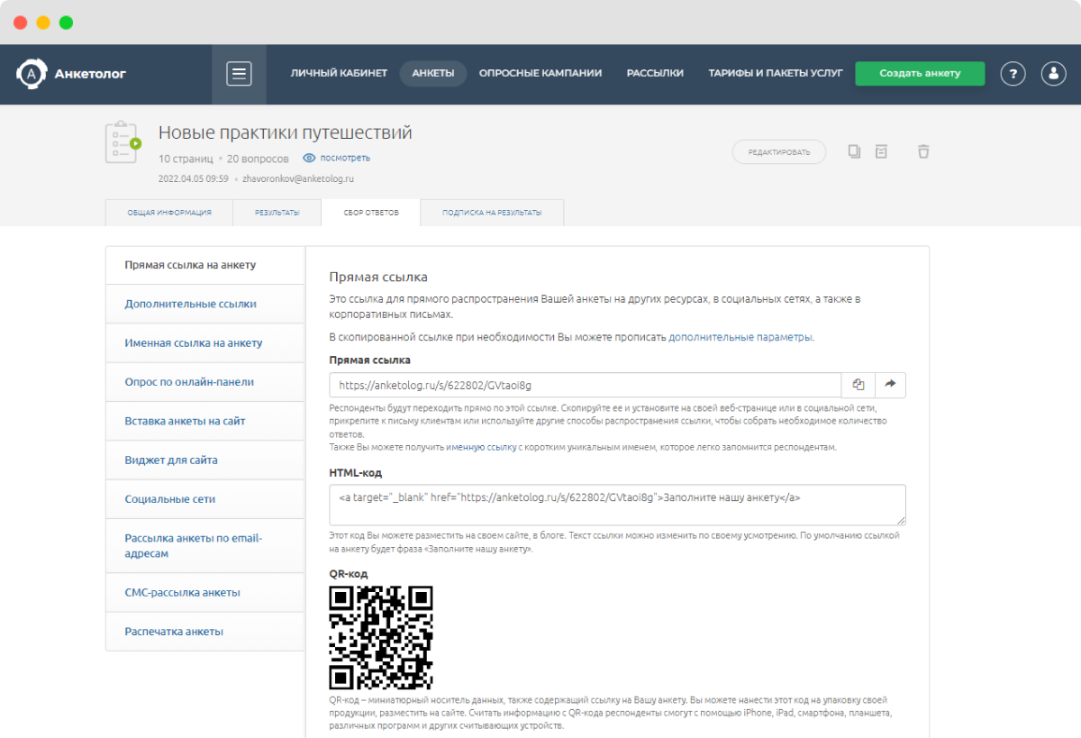Go to Опросные кампании in the top menu
The height and width of the screenshot is (738, 1081).
pos(540,74)
